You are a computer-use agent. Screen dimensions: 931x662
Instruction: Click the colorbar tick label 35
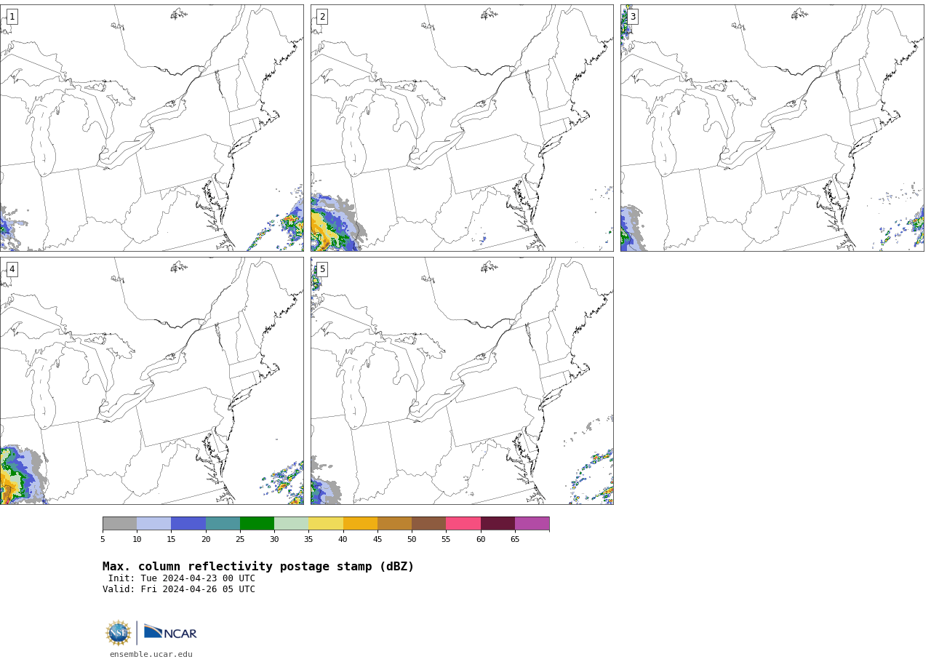(308, 540)
